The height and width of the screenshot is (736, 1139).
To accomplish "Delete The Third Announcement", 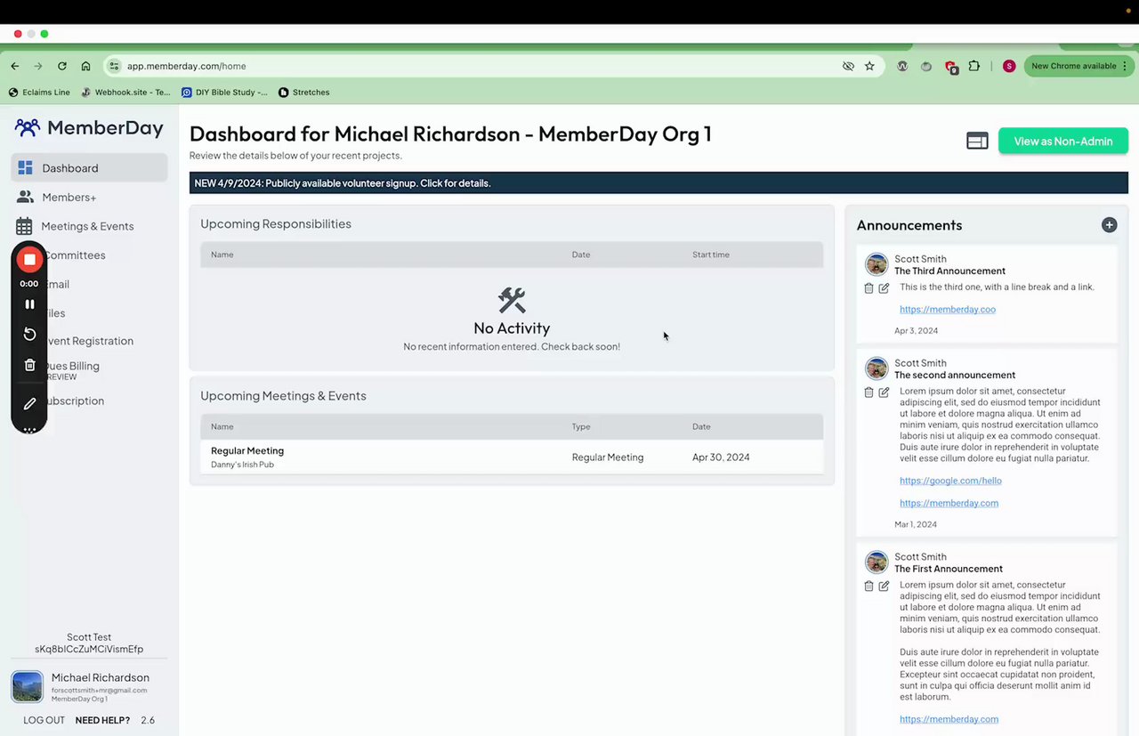I will 869,288.
